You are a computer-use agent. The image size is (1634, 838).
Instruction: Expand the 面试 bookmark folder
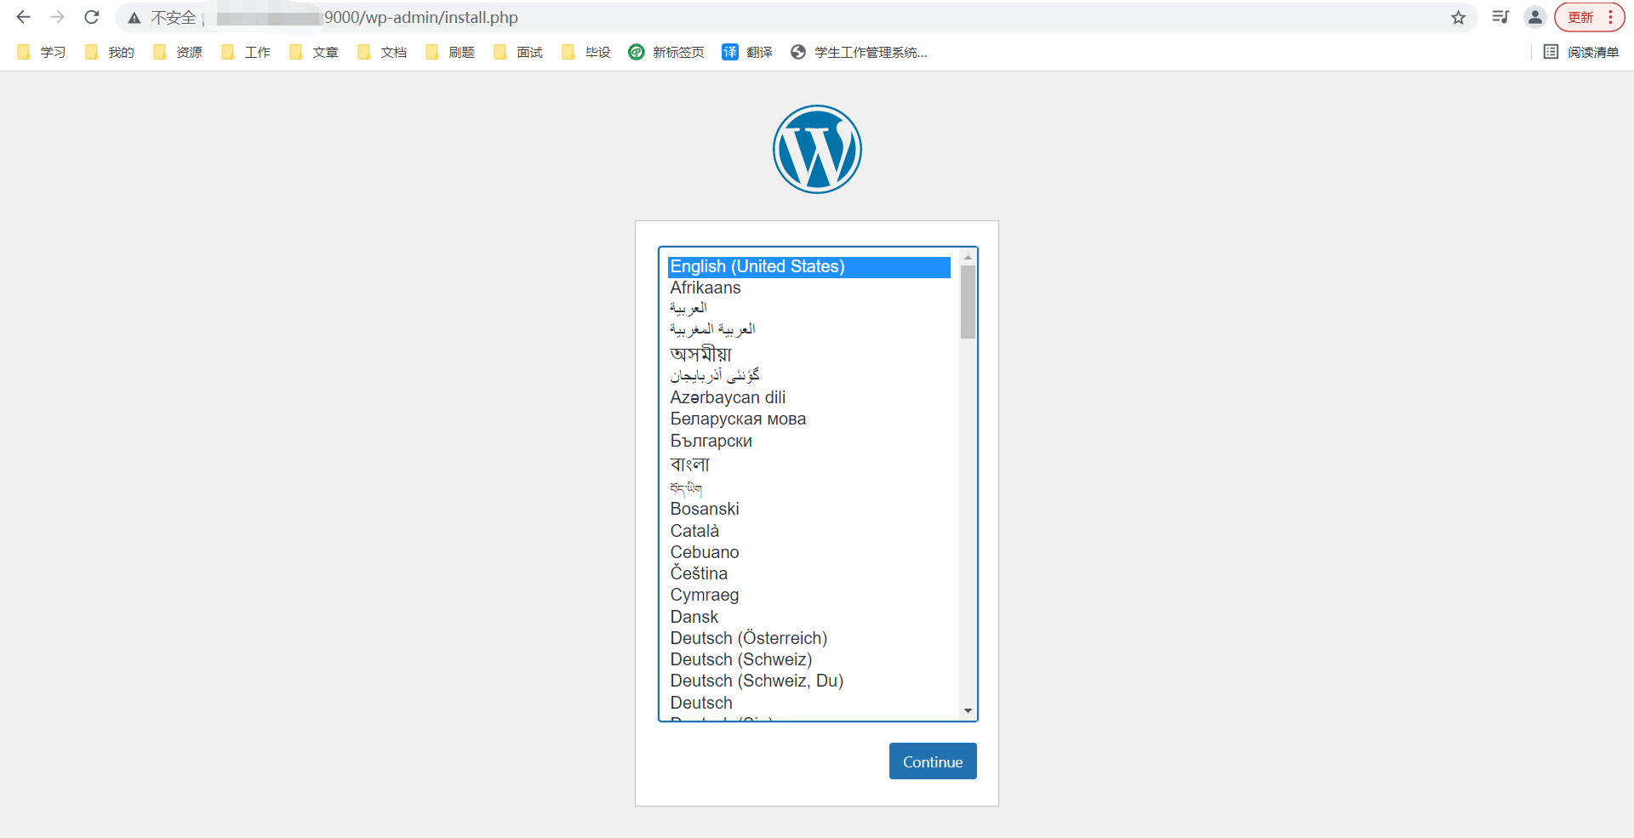pyautogui.click(x=518, y=52)
